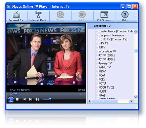The height and width of the screenshot is (128, 146).
Task: Mute the audio with the speaker icon
Action: point(37,99)
